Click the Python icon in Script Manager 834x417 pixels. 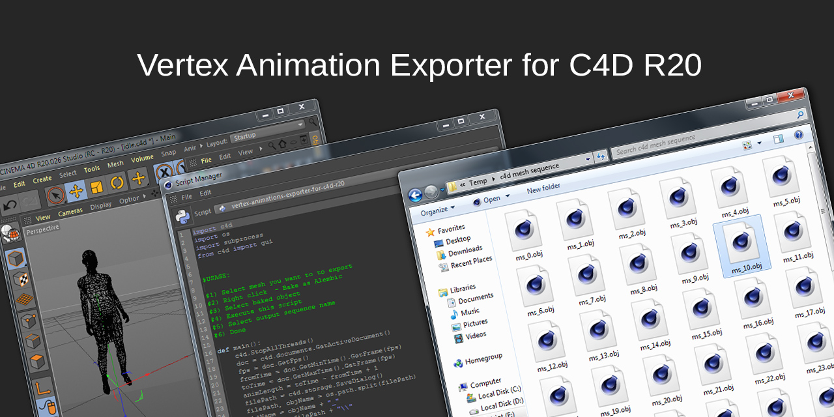182,215
